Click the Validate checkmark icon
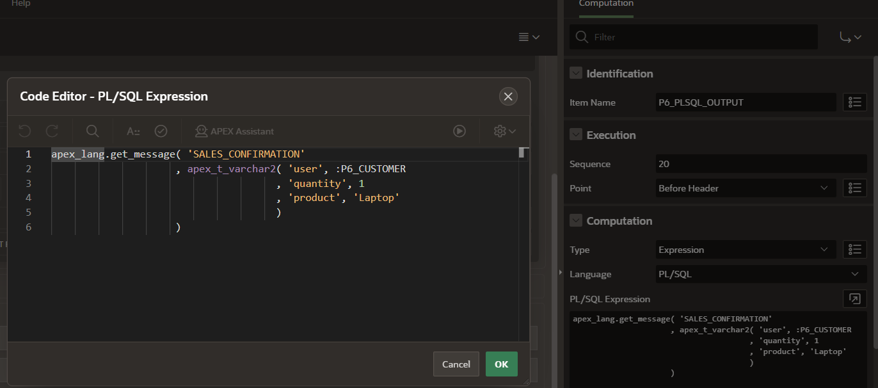The height and width of the screenshot is (388, 878). 161,131
